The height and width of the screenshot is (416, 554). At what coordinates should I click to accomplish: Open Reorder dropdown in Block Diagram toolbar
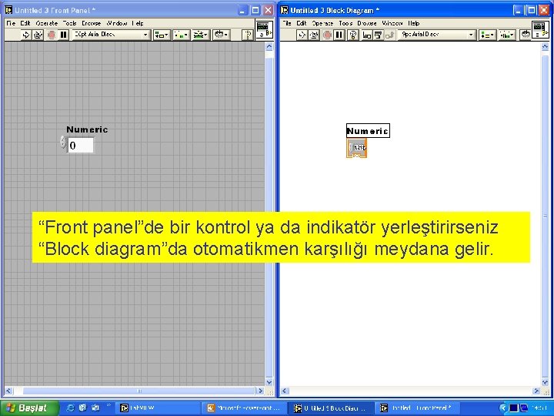click(x=526, y=35)
